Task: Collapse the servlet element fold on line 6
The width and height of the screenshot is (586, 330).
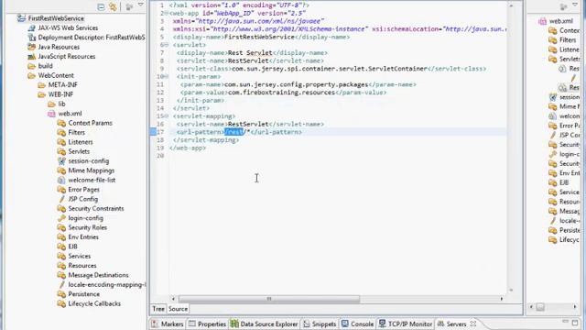Action: point(167,45)
